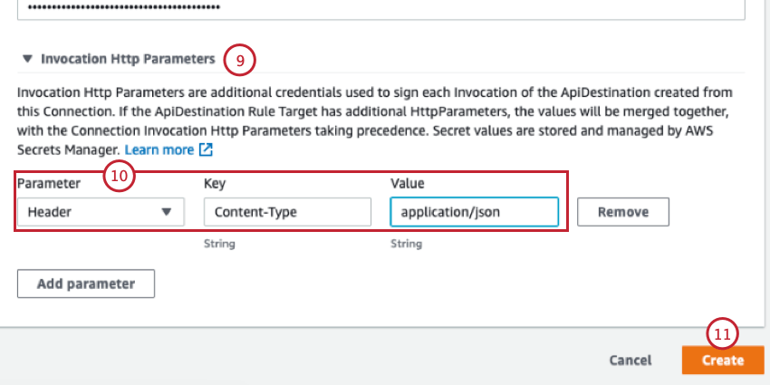Viewport: 770px width, 385px height.
Task: Cancel the connection form
Action: pos(630,360)
